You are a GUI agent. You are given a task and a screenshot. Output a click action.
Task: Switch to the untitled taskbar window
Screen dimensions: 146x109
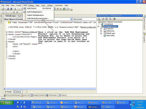click(108, 107)
